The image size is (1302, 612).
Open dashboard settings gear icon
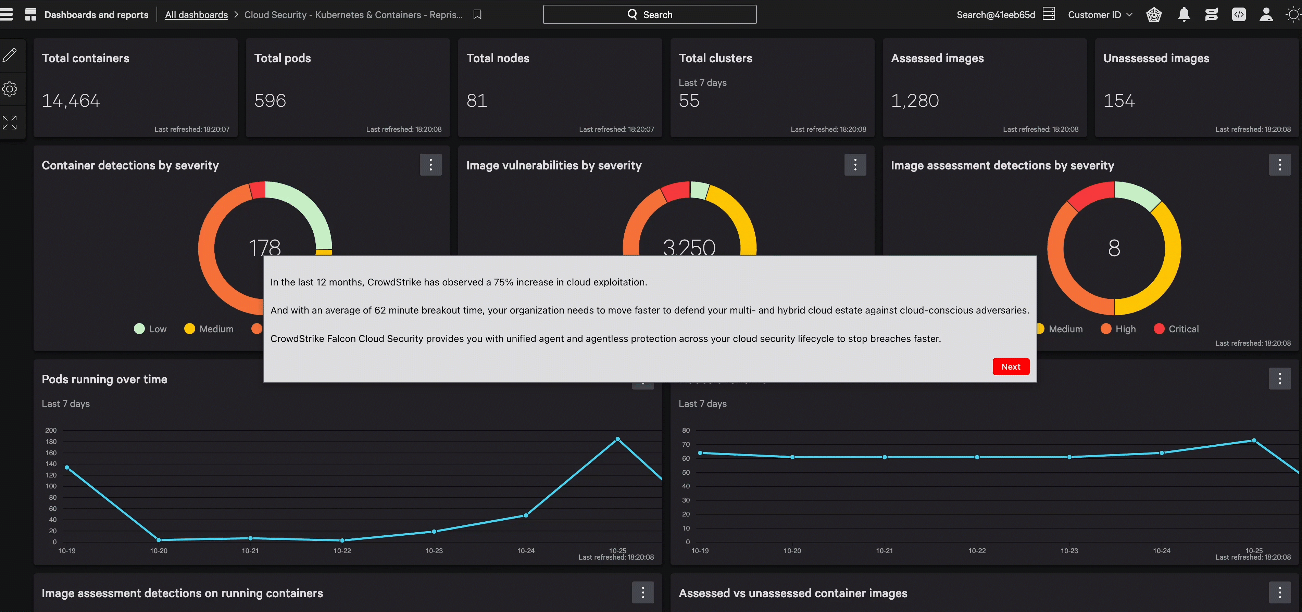(x=10, y=89)
